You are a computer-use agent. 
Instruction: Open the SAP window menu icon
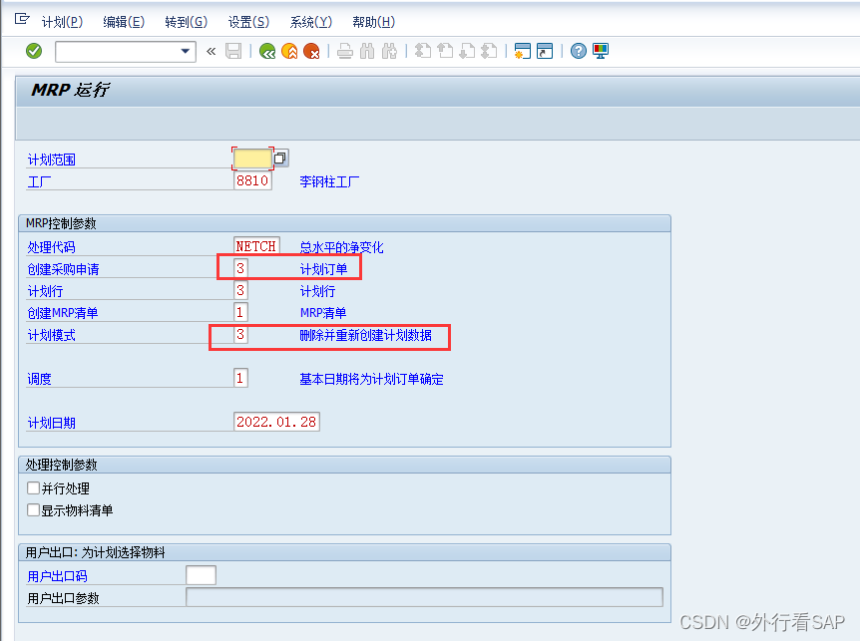22,20
